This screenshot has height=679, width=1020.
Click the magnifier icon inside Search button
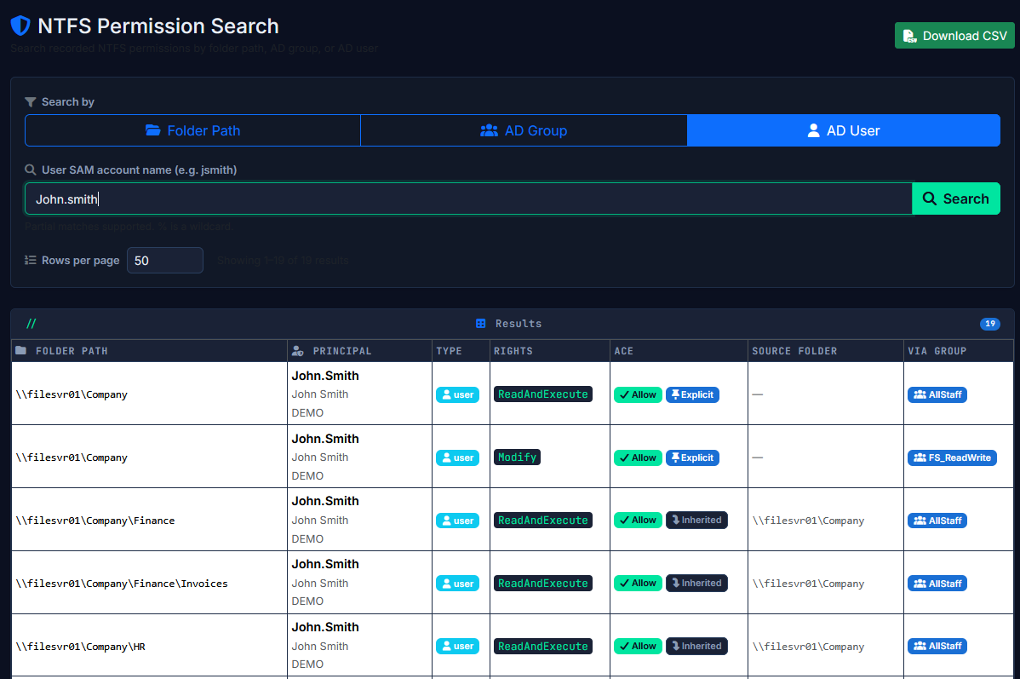(x=930, y=199)
